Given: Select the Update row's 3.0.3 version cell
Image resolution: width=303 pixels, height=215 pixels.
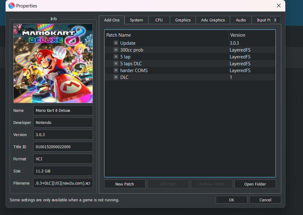Looking at the screenshot, I should pos(234,43).
